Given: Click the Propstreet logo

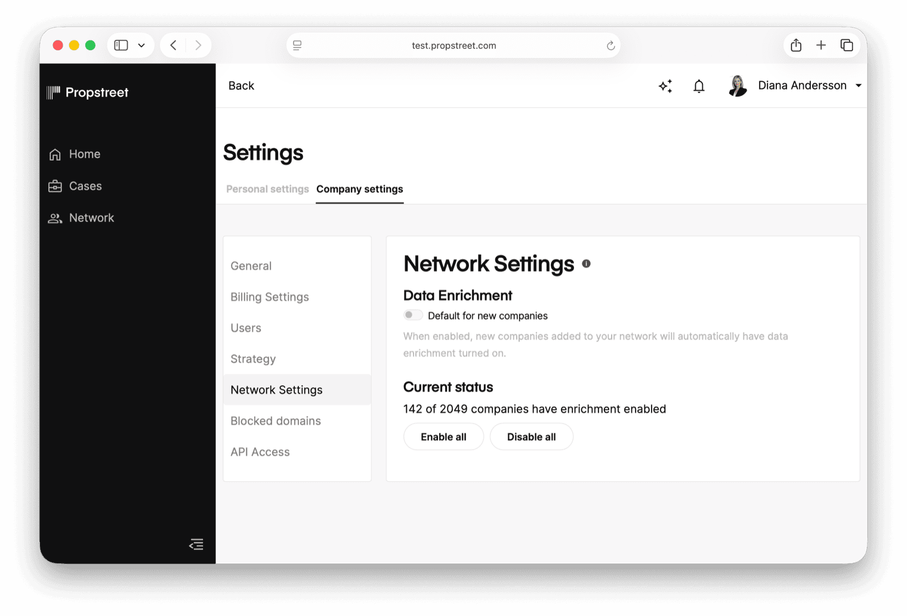Looking at the screenshot, I should (87, 92).
